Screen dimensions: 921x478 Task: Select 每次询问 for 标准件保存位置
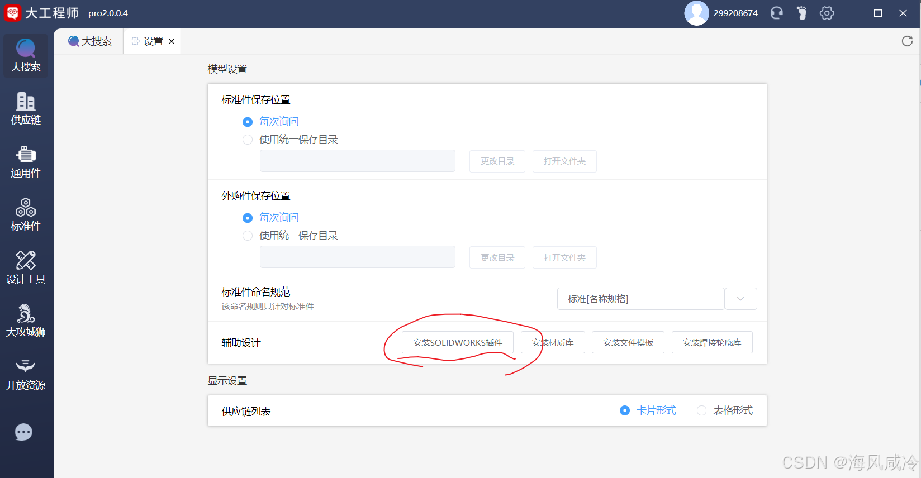click(x=271, y=122)
